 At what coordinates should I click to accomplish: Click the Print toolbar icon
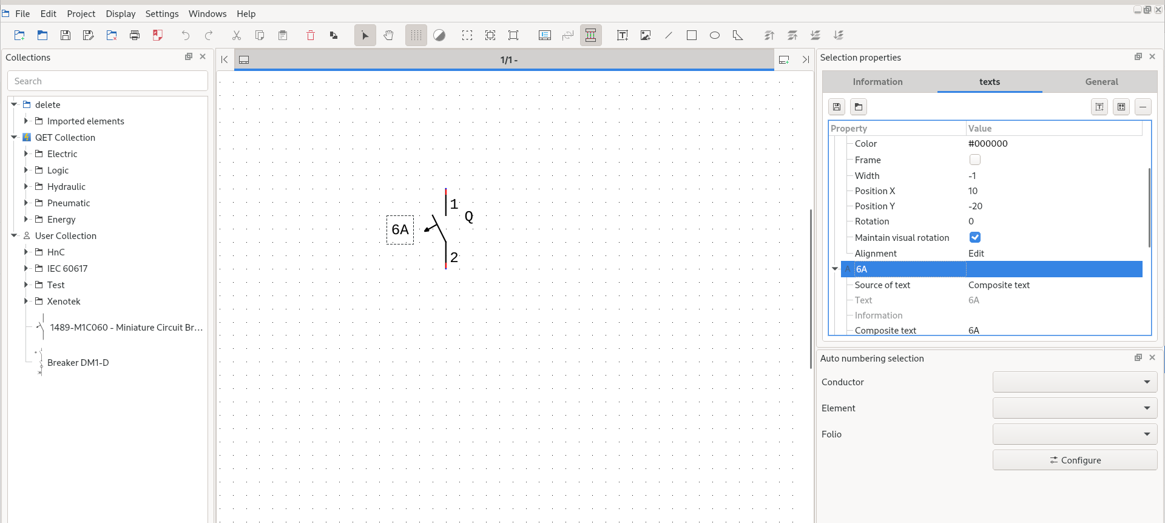click(135, 35)
